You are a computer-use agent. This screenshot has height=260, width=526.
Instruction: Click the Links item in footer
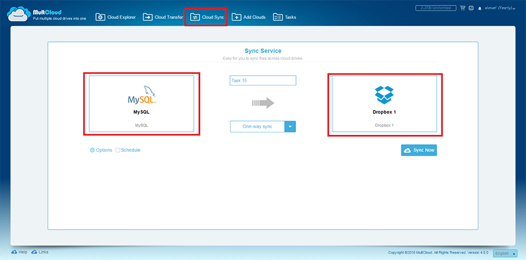40,251
